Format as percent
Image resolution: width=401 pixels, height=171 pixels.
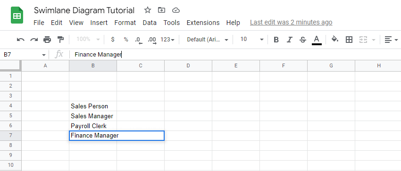pyautogui.click(x=126, y=40)
